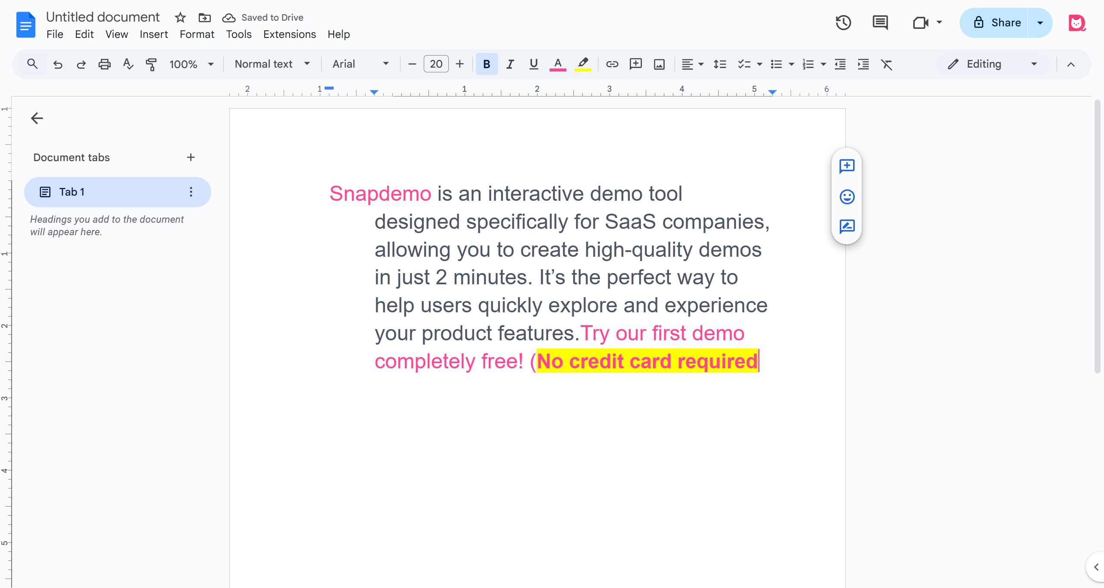The width and height of the screenshot is (1104, 588).
Task: Toggle bold formatting
Action: 486,64
